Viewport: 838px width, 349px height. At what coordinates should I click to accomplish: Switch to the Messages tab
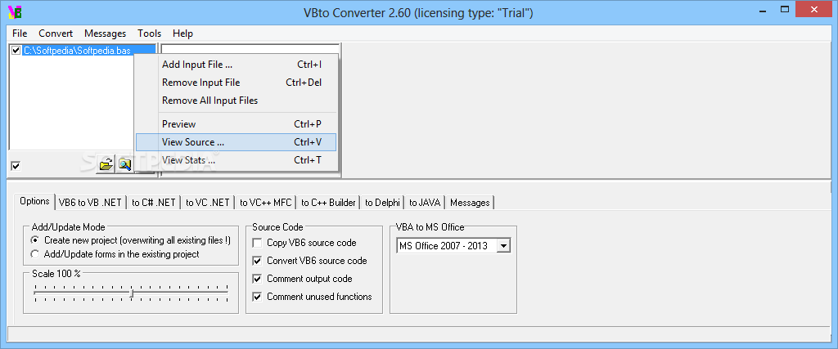470,203
